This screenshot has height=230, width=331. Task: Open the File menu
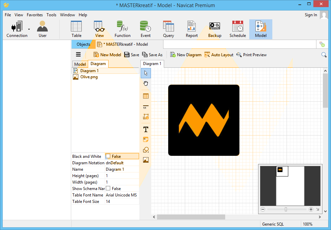[x=8, y=15]
